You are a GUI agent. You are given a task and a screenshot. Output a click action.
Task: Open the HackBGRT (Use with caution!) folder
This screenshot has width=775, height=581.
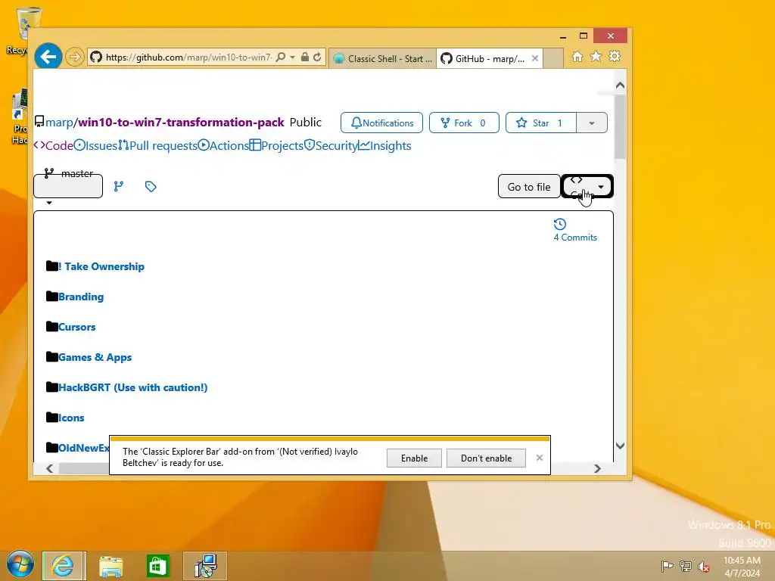point(133,387)
